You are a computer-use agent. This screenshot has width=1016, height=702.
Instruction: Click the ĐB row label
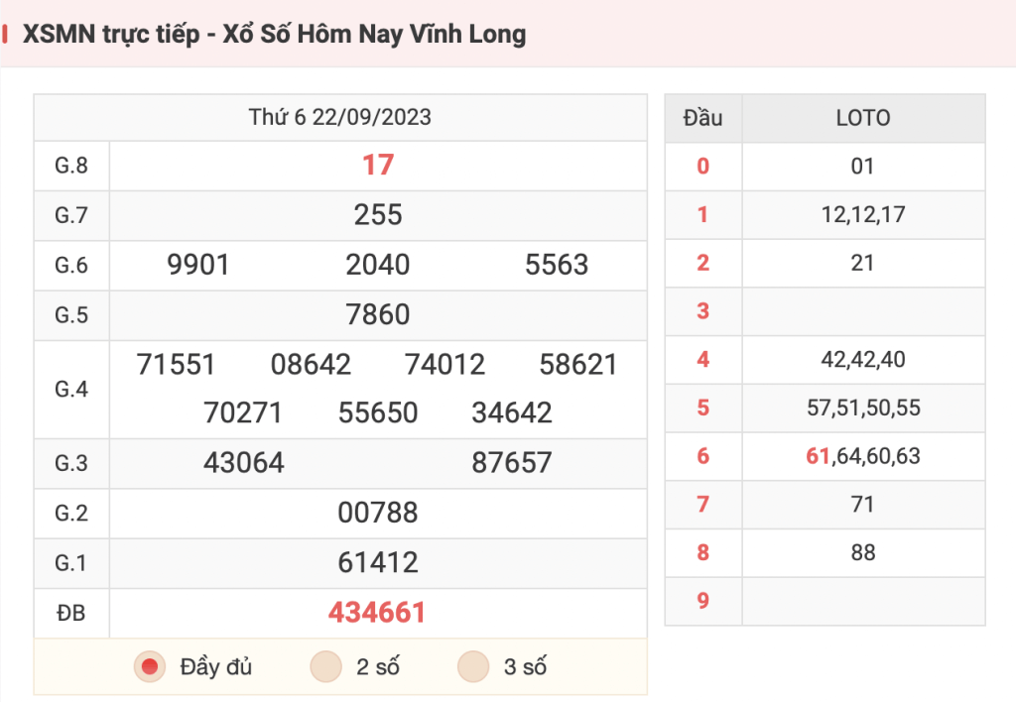pos(71,613)
